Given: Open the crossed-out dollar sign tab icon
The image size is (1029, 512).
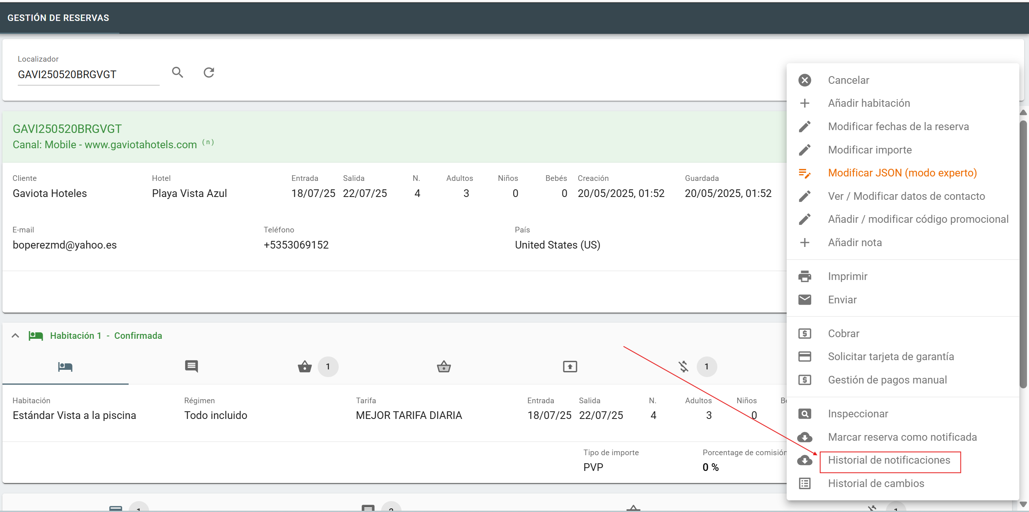Looking at the screenshot, I should (x=683, y=367).
